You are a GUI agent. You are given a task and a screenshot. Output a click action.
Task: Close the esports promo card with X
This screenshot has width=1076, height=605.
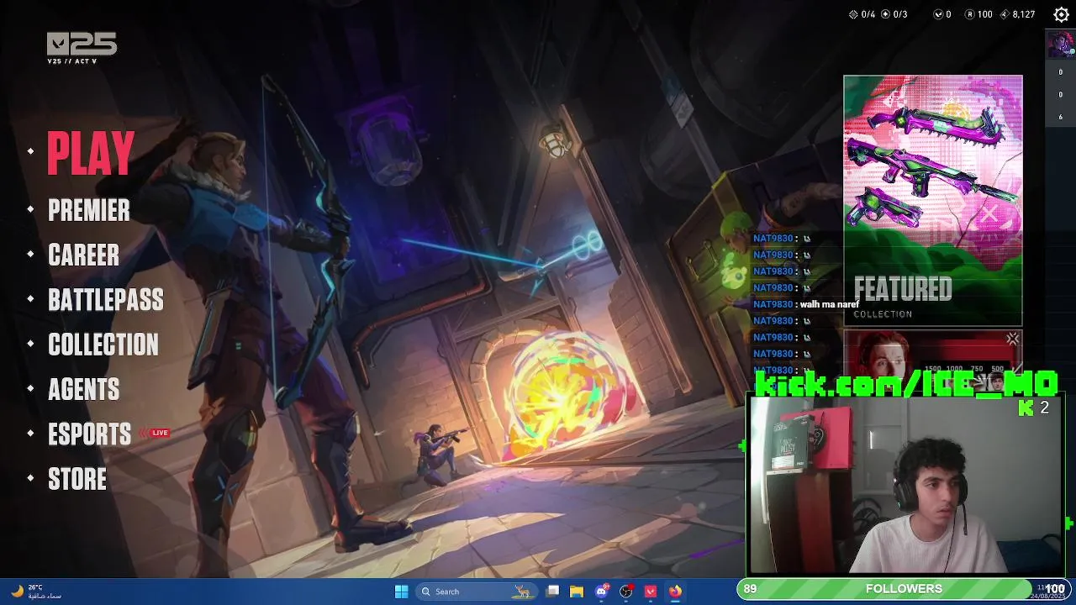tap(1012, 339)
